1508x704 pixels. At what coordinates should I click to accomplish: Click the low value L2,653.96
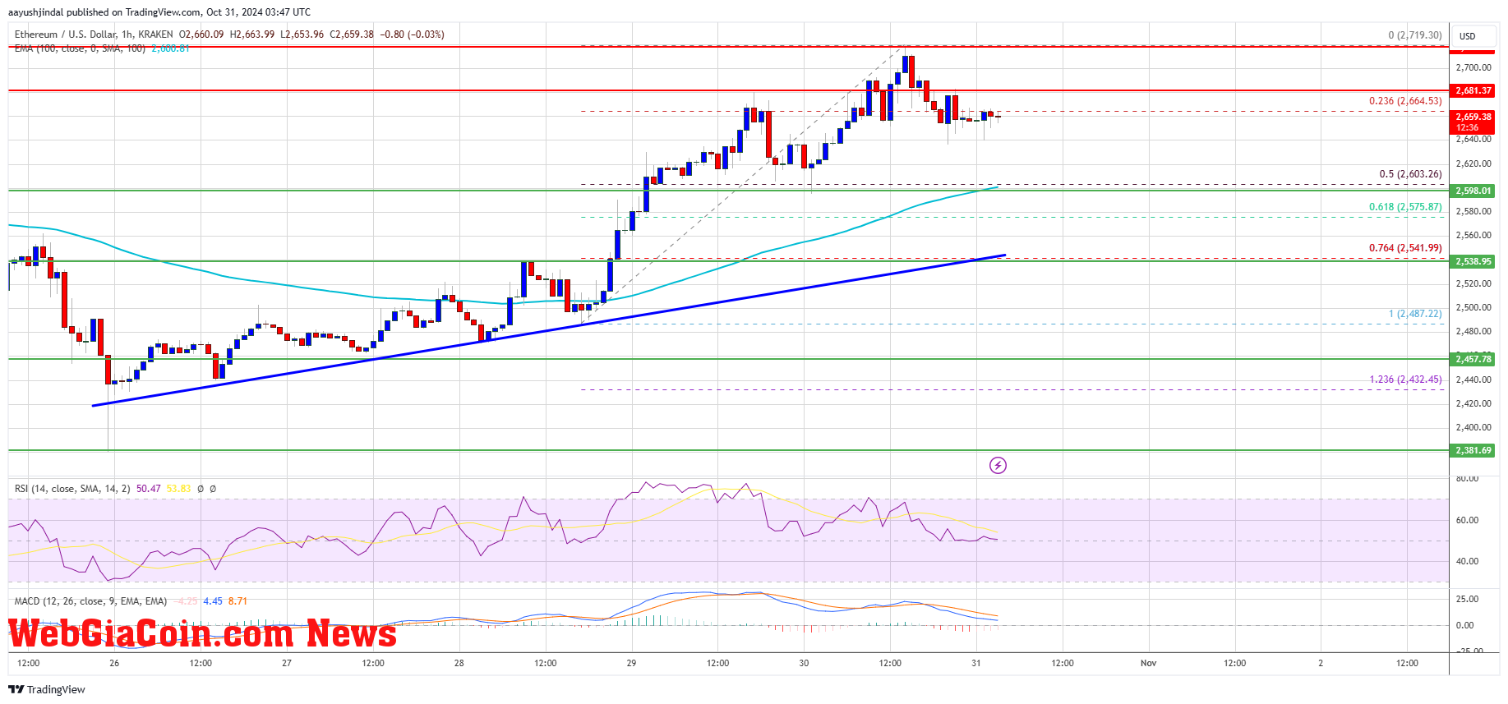click(302, 35)
